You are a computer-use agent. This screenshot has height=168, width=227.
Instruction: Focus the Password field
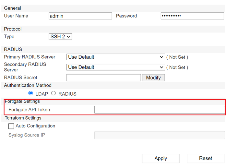[192, 16]
